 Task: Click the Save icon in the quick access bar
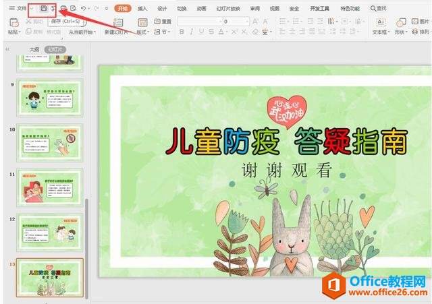click(x=43, y=8)
